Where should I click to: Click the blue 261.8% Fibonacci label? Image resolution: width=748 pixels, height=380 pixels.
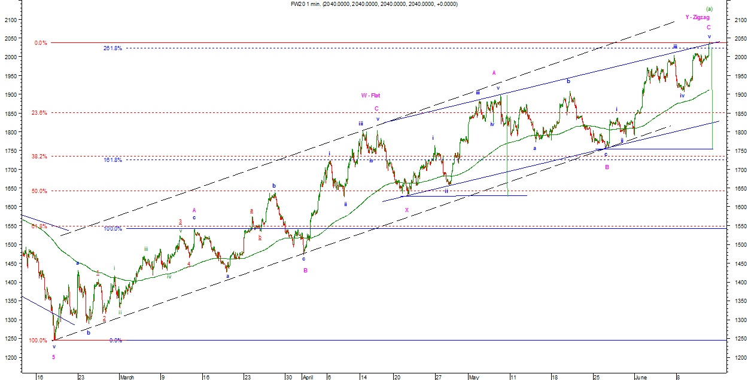(x=112, y=48)
